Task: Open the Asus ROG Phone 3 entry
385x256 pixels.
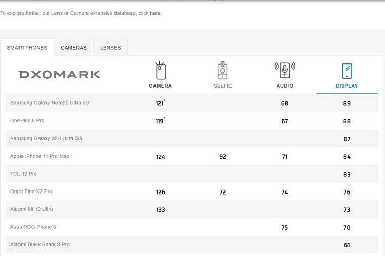Action: (x=33, y=227)
